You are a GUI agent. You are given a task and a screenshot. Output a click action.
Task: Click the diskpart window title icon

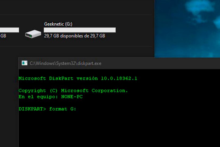tap(25, 63)
